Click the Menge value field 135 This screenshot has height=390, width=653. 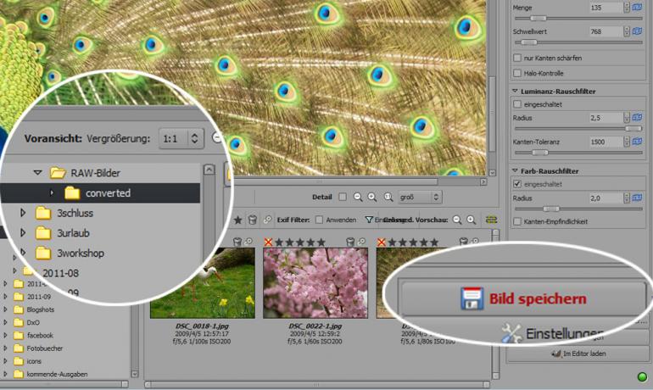click(606, 8)
